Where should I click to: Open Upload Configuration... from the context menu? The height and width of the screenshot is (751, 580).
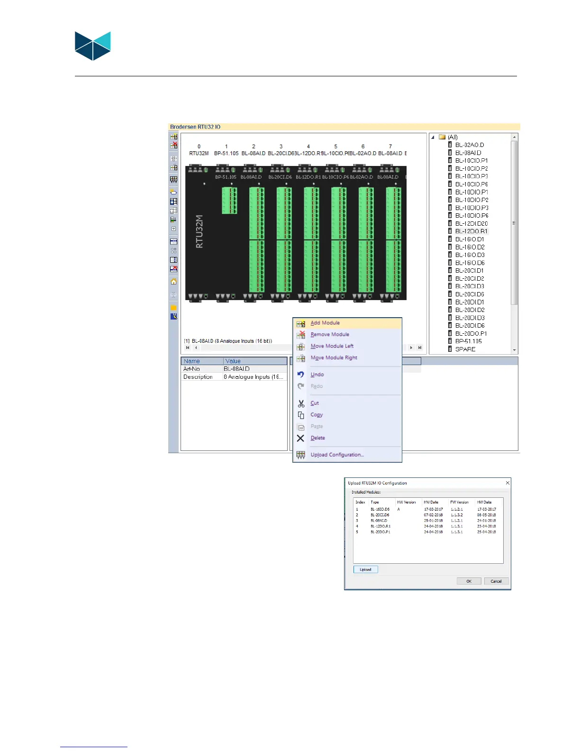pyautogui.click(x=347, y=455)
